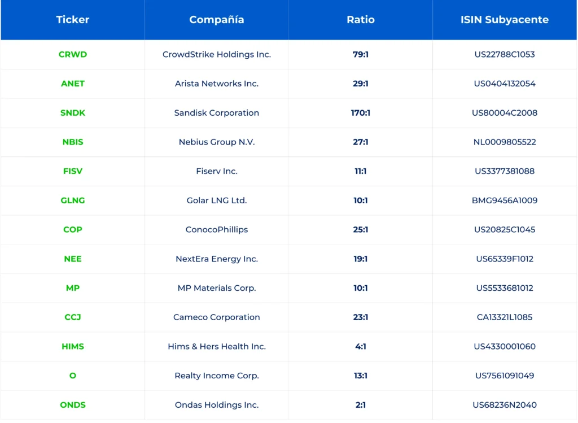Click ISIN NL0009805522
The width and height of the screenshot is (578, 423).
coord(505,142)
